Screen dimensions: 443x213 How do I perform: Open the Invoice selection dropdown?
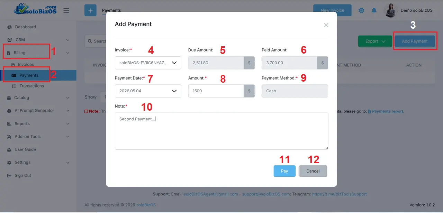148,63
